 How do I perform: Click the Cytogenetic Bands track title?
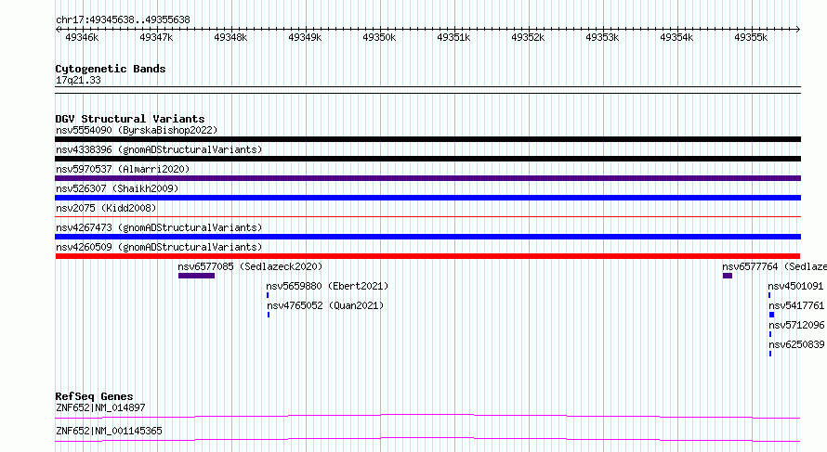111,69
